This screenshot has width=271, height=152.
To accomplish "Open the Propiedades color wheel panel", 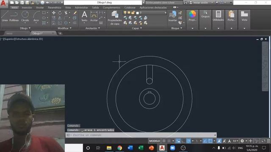I will click(x=192, y=16).
